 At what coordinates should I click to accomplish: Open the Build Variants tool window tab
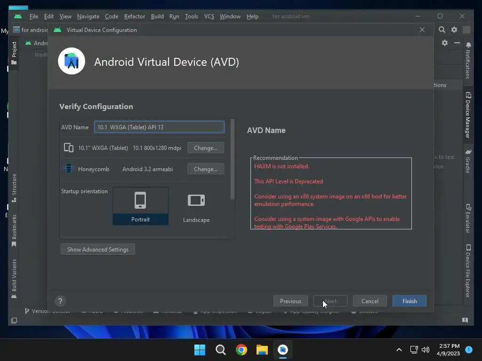click(x=14, y=278)
